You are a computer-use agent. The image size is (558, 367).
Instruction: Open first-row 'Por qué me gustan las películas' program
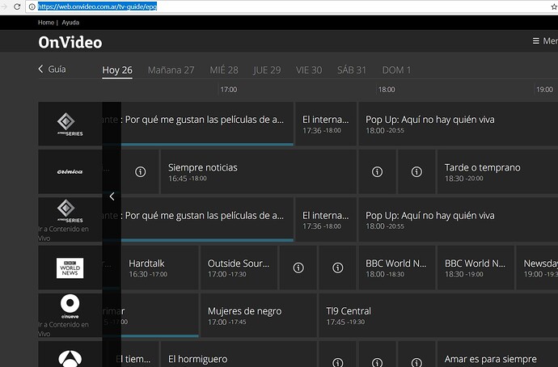207,124
